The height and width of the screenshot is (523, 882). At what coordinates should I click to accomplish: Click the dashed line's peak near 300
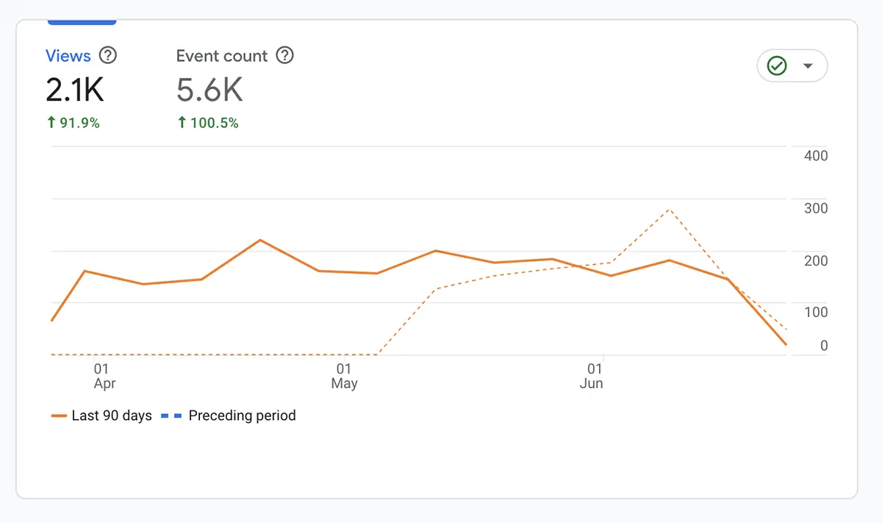tap(669, 210)
